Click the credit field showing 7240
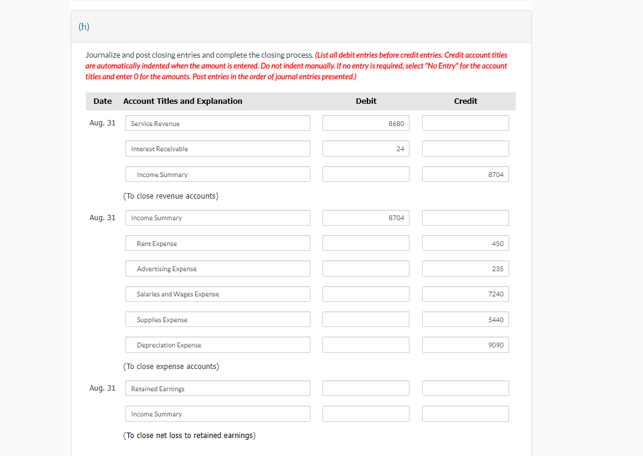The width and height of the screenshot is (643, 456). [465, 294]
